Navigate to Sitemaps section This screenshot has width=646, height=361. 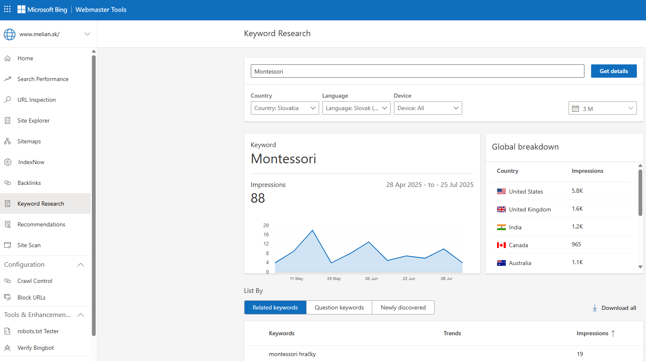coord(29,141)
